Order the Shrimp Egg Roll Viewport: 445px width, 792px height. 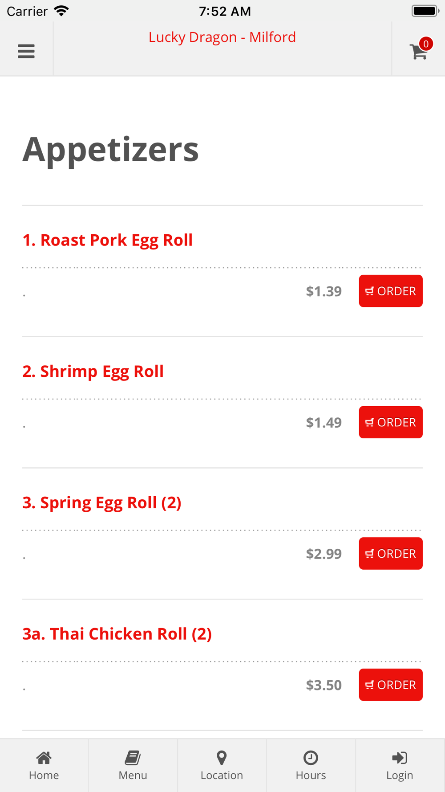[x=391, y=422]
